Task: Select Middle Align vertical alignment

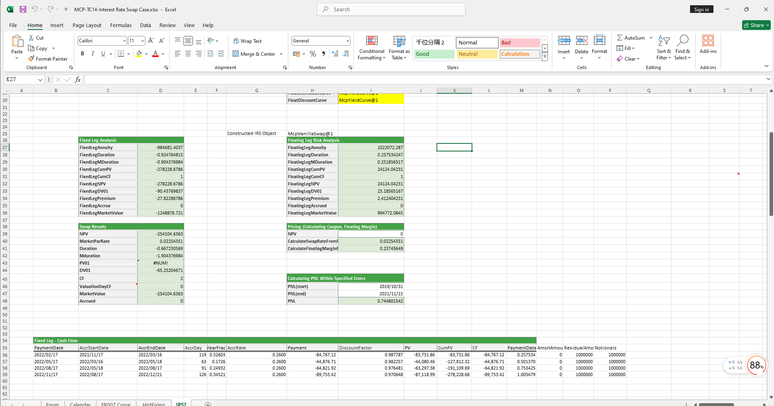Action: [188, 40]
